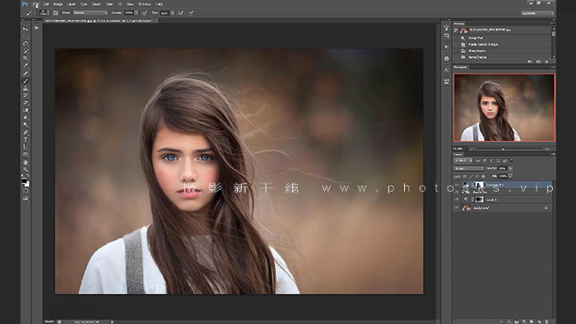Select the Zoom tool in the toolbar
Screen dimensions: 576x324
coord(26,169)
